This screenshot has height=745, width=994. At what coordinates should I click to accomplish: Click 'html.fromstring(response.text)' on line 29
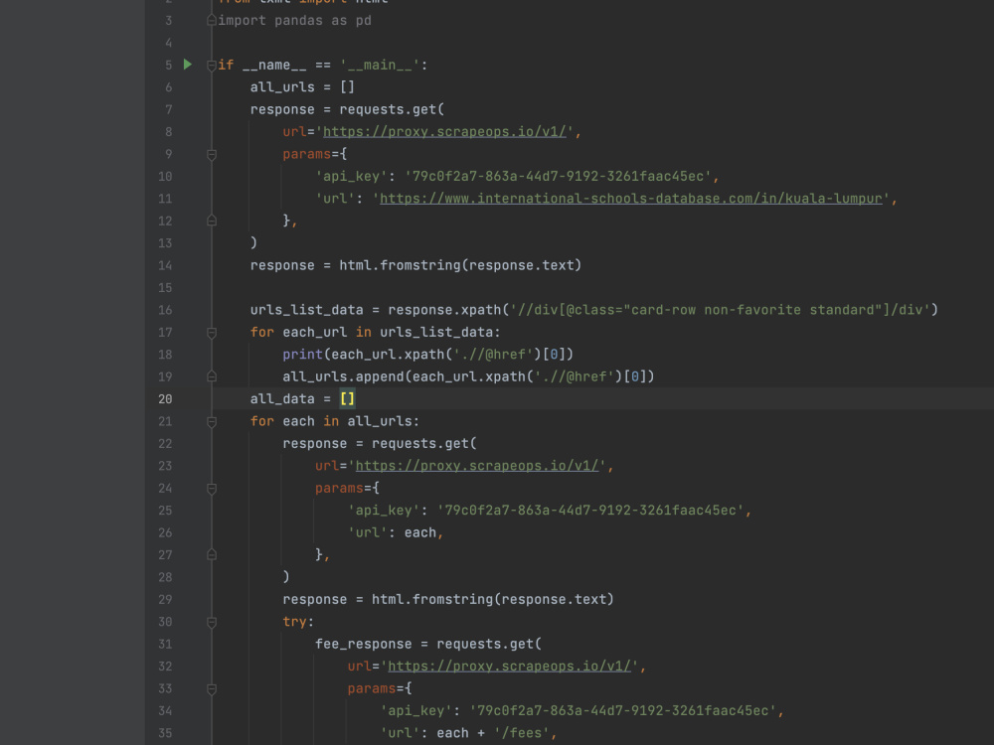pyautogui.click(x=493, y=599)
